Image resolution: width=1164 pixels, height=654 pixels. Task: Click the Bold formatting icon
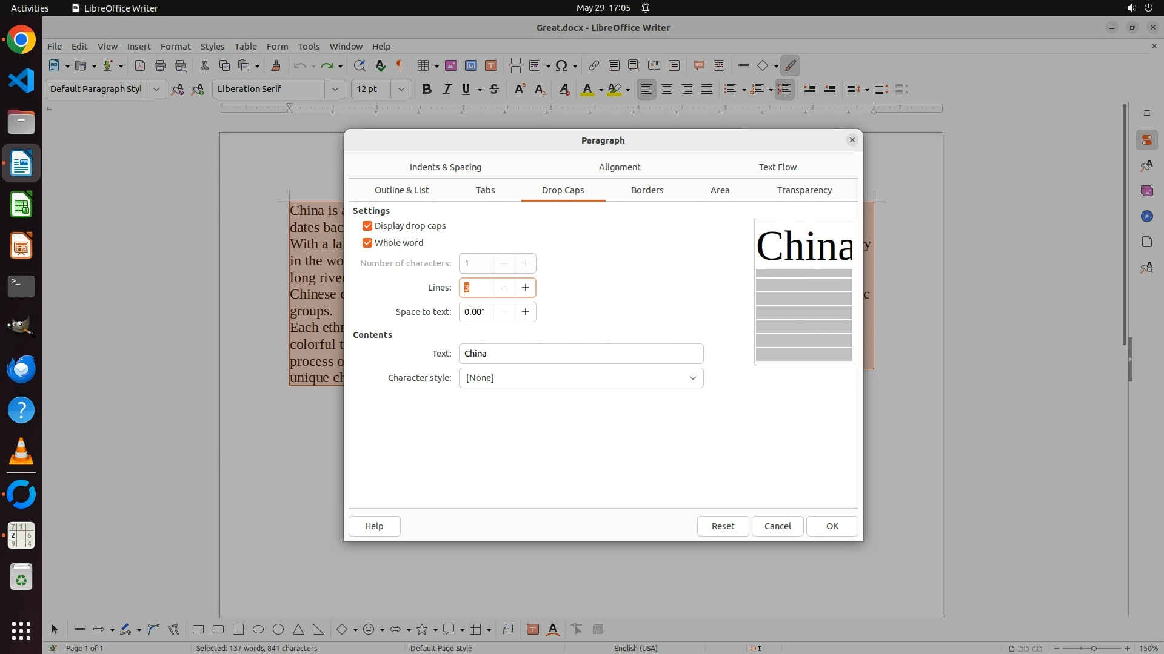(426, 89)
